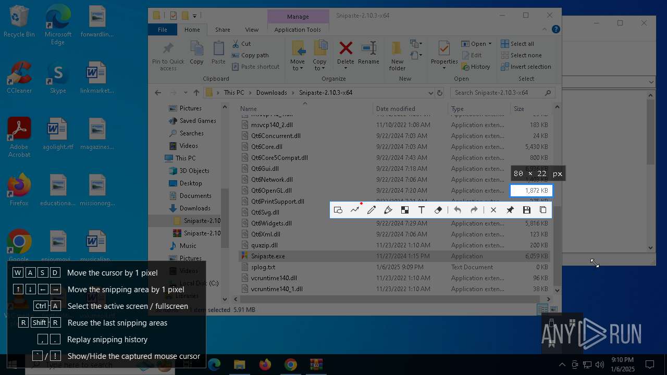Click Rename in the Organize group
The width and height of the screenshot is (667, 375).
368,53
